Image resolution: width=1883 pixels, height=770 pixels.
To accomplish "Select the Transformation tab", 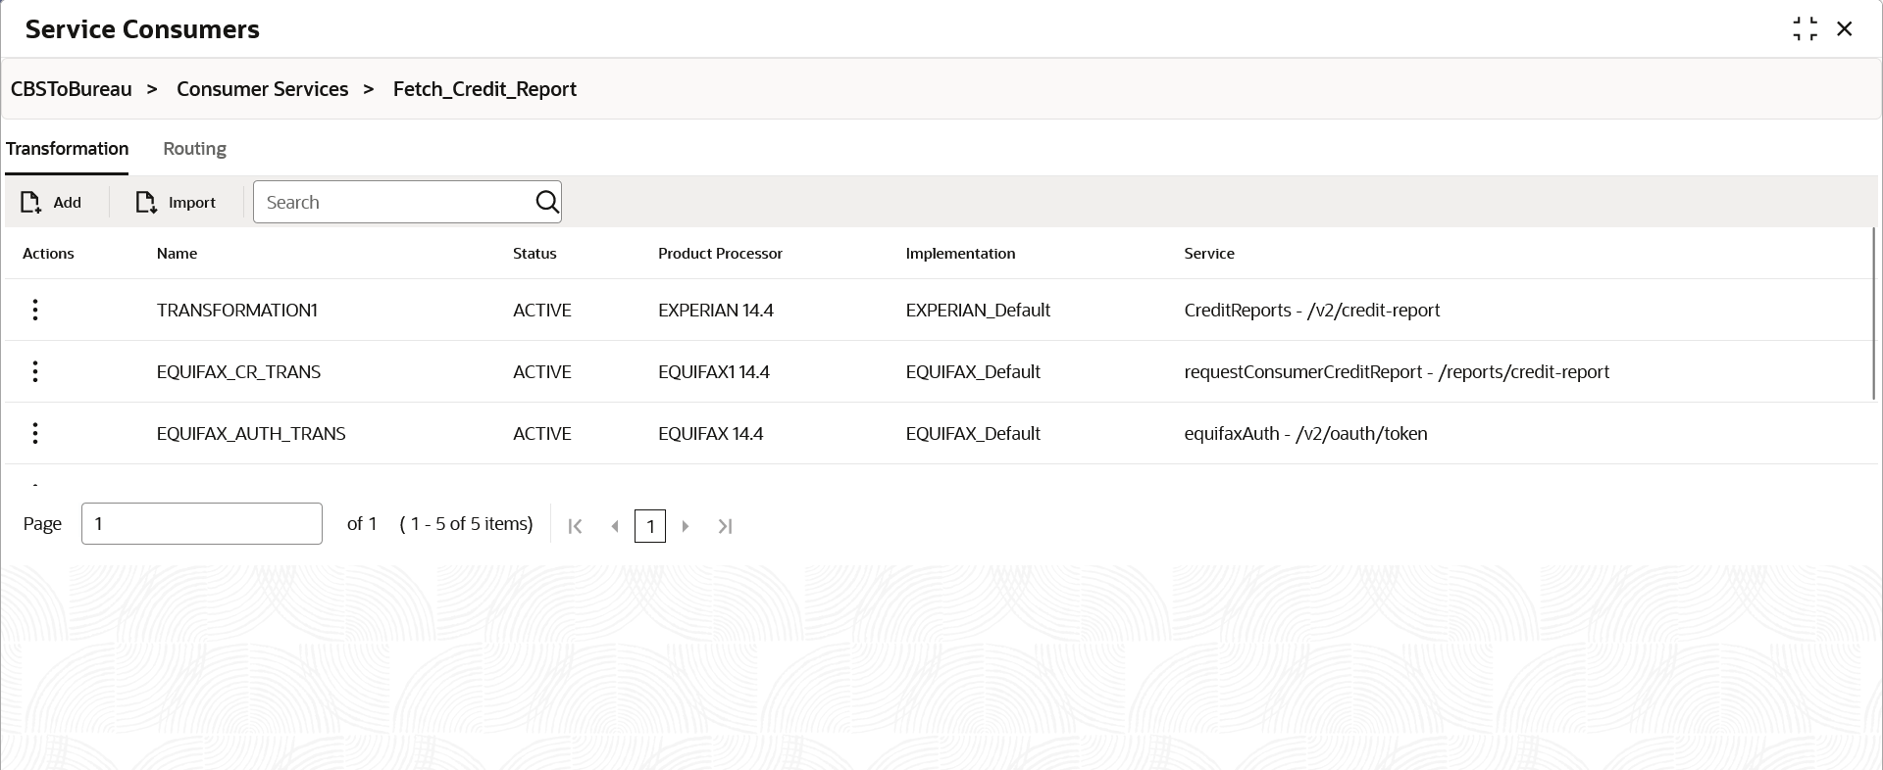I will pos(68,149).
